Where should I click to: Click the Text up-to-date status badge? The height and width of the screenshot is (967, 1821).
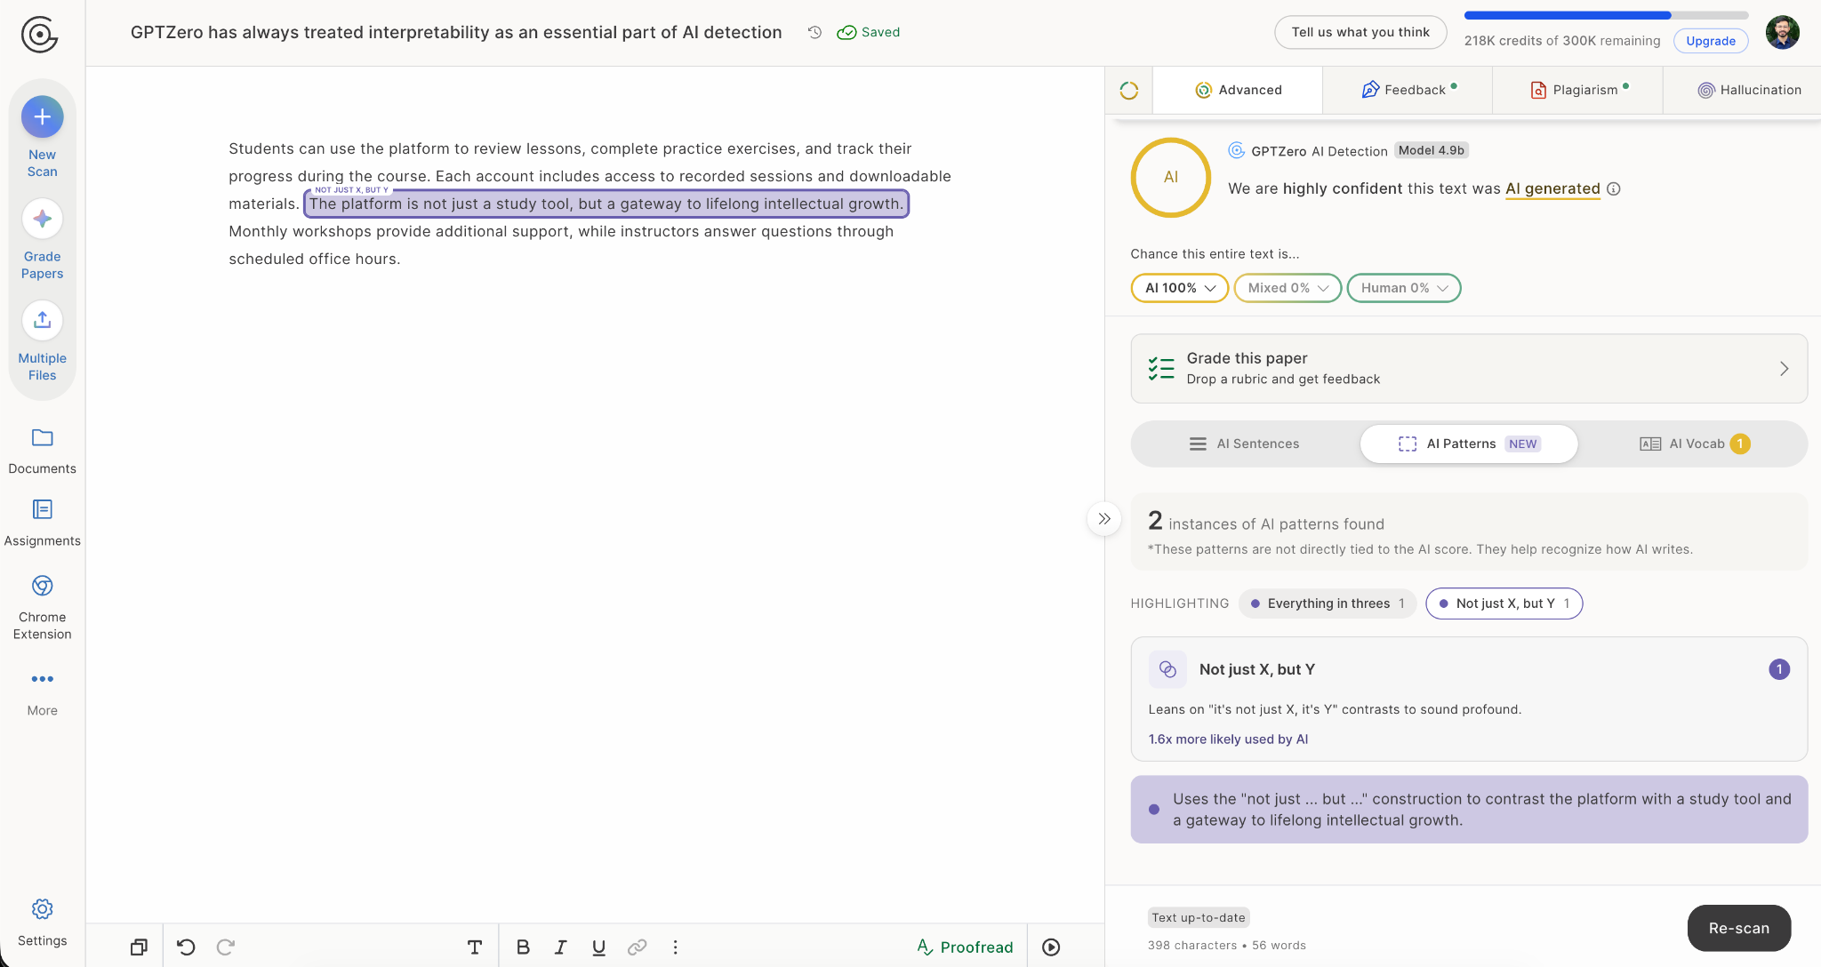1199,917
